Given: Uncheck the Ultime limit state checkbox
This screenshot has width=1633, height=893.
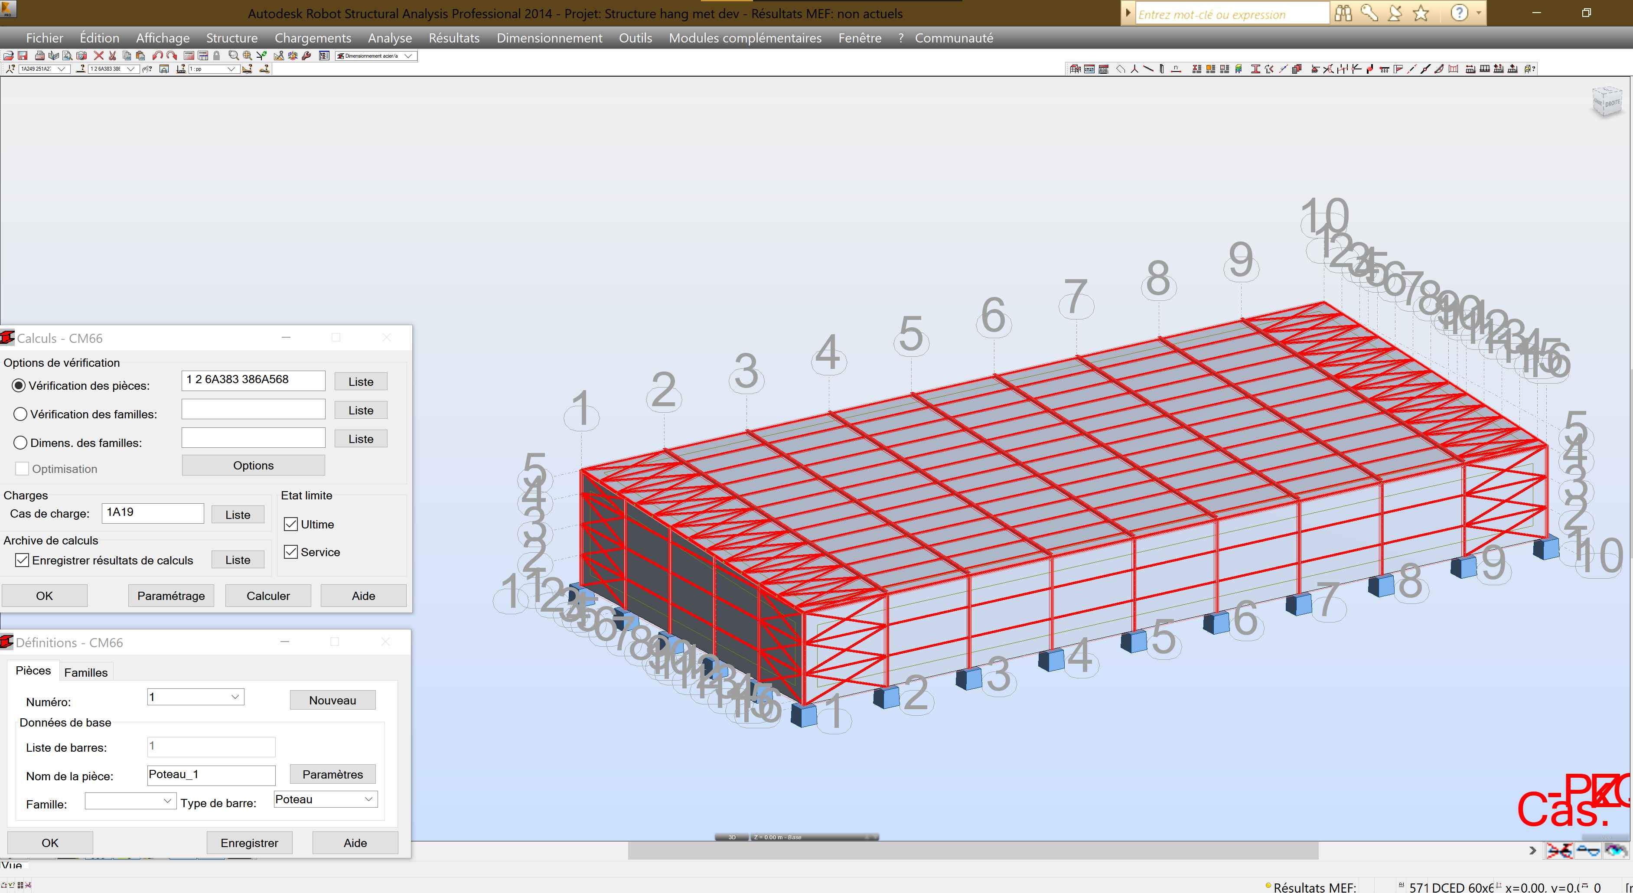Looking at the screenshot, I should pos(291,524).
